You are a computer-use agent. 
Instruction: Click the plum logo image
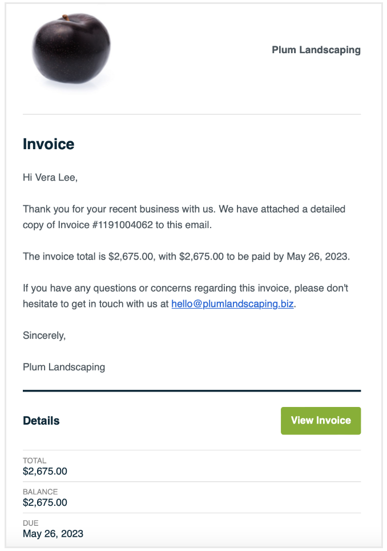(71, 50)
